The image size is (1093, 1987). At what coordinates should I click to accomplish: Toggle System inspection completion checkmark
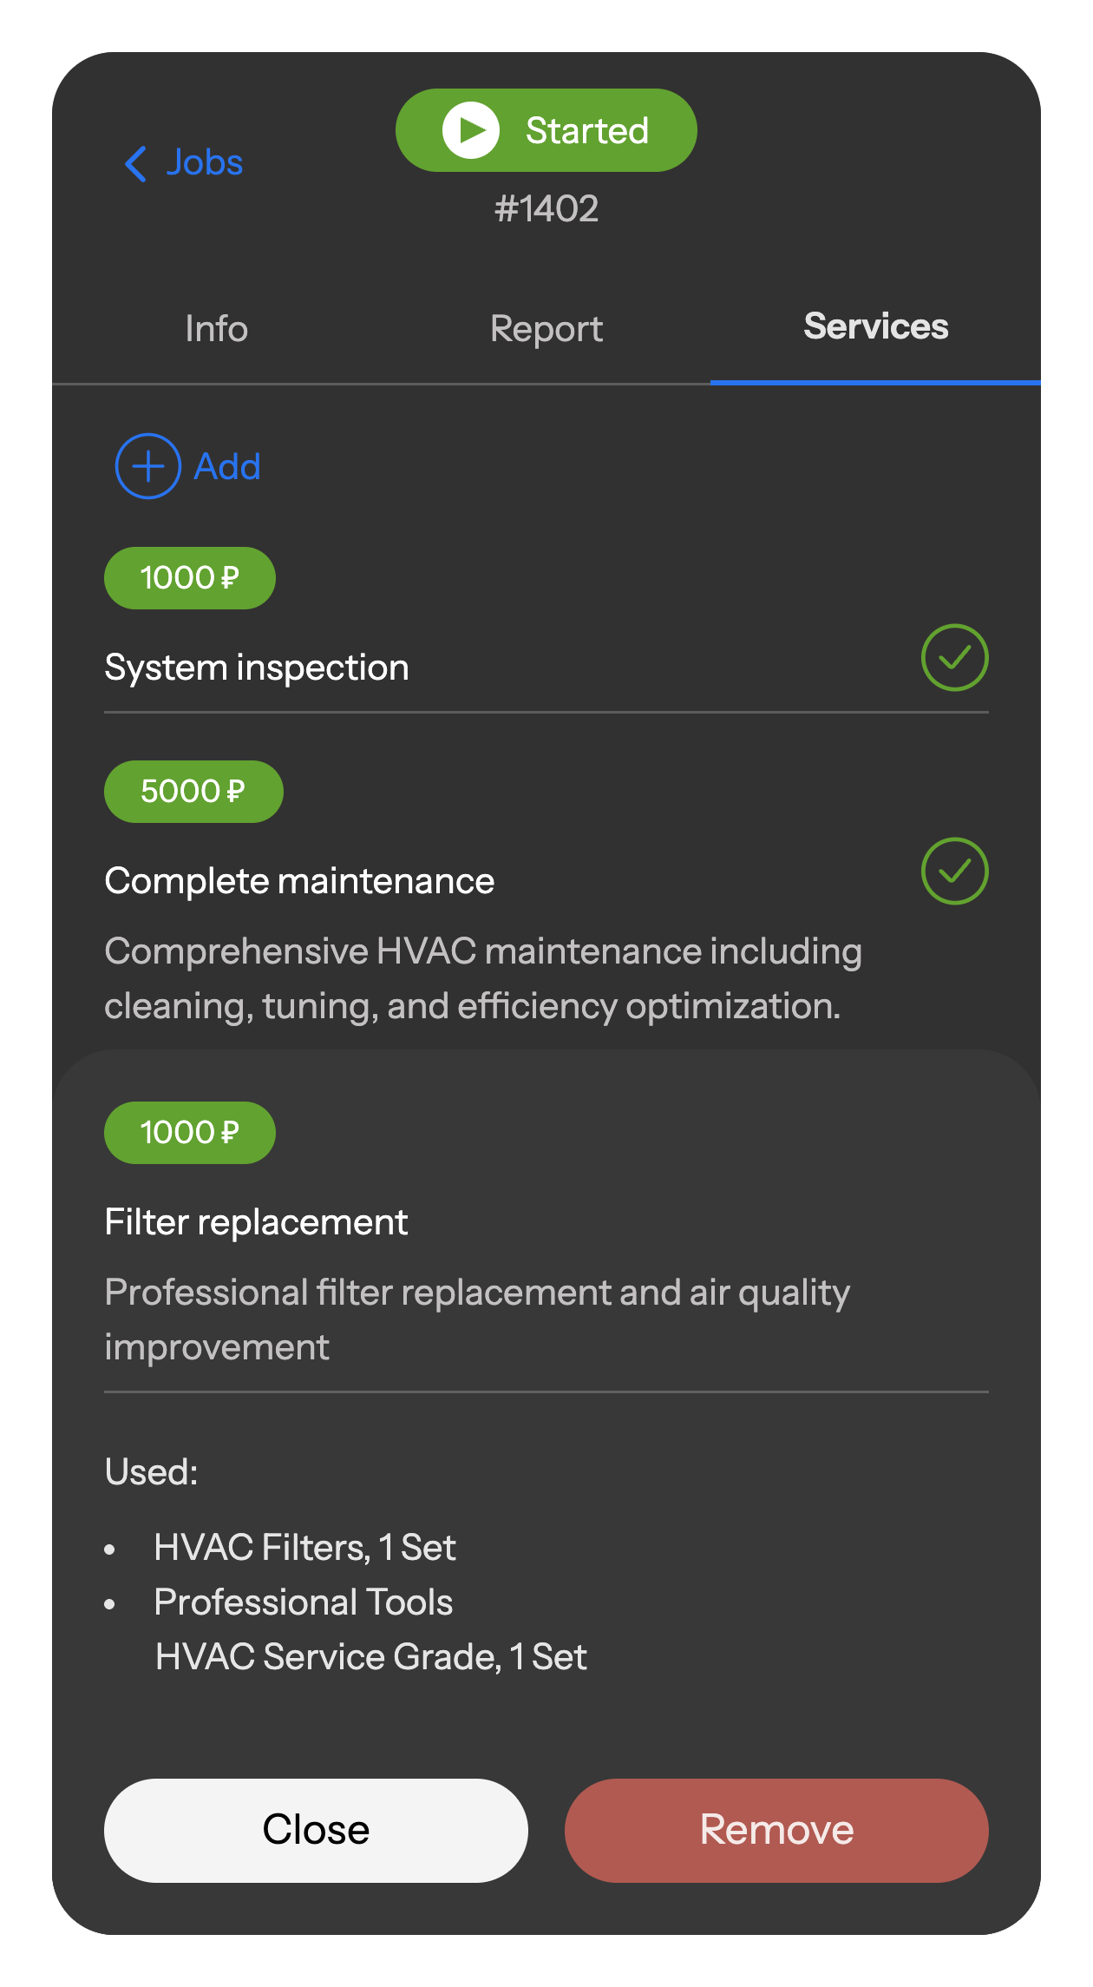954,658
